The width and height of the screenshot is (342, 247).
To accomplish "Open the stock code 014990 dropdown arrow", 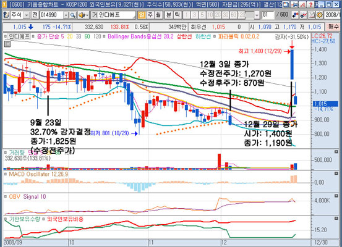I will pos(66,15).
